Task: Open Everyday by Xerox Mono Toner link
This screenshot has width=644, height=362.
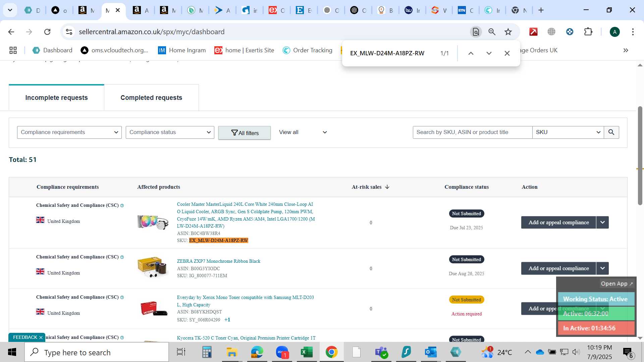Action: coord(246,301)
